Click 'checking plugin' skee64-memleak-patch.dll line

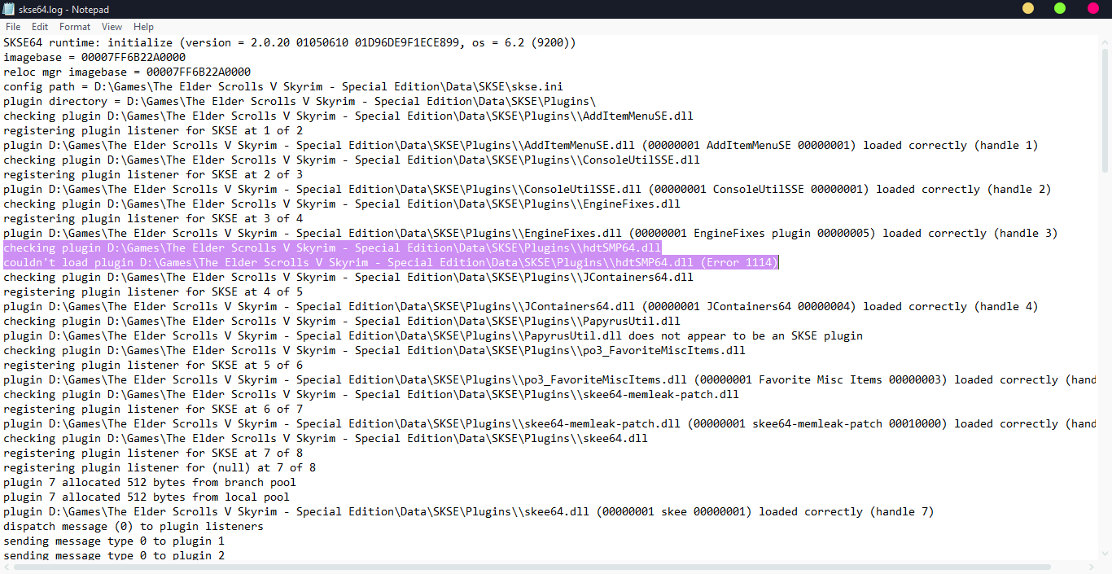tap(371, 394)
